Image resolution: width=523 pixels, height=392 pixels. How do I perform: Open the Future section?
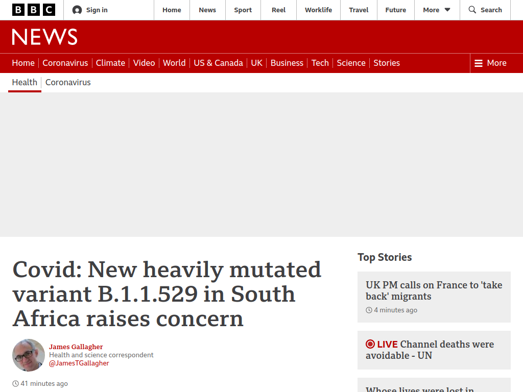(x=396, y=10)
